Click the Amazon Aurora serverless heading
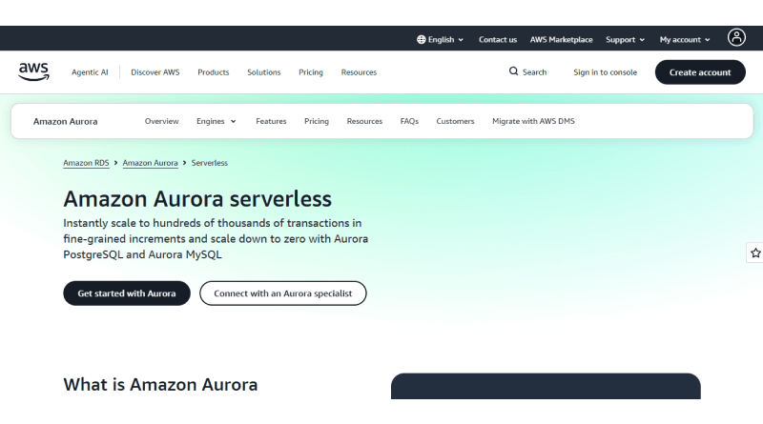763x424 pixels. [x=197, y=199]
